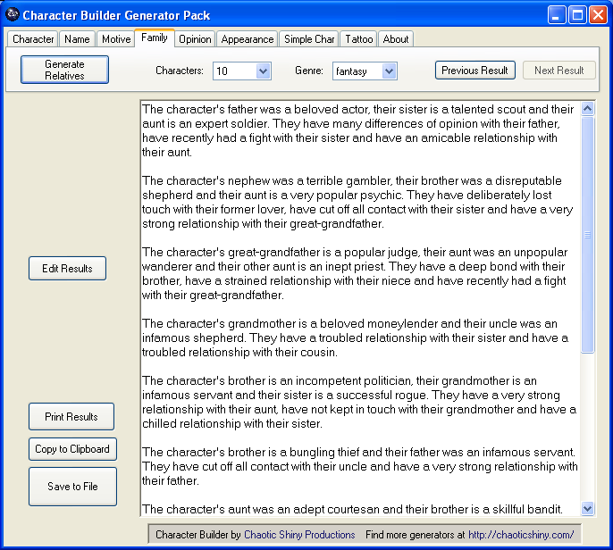The width and height of the screenshot is (613, 550).
Task: Copy results with Copy to Clipboard
Action: click(72, 449)
